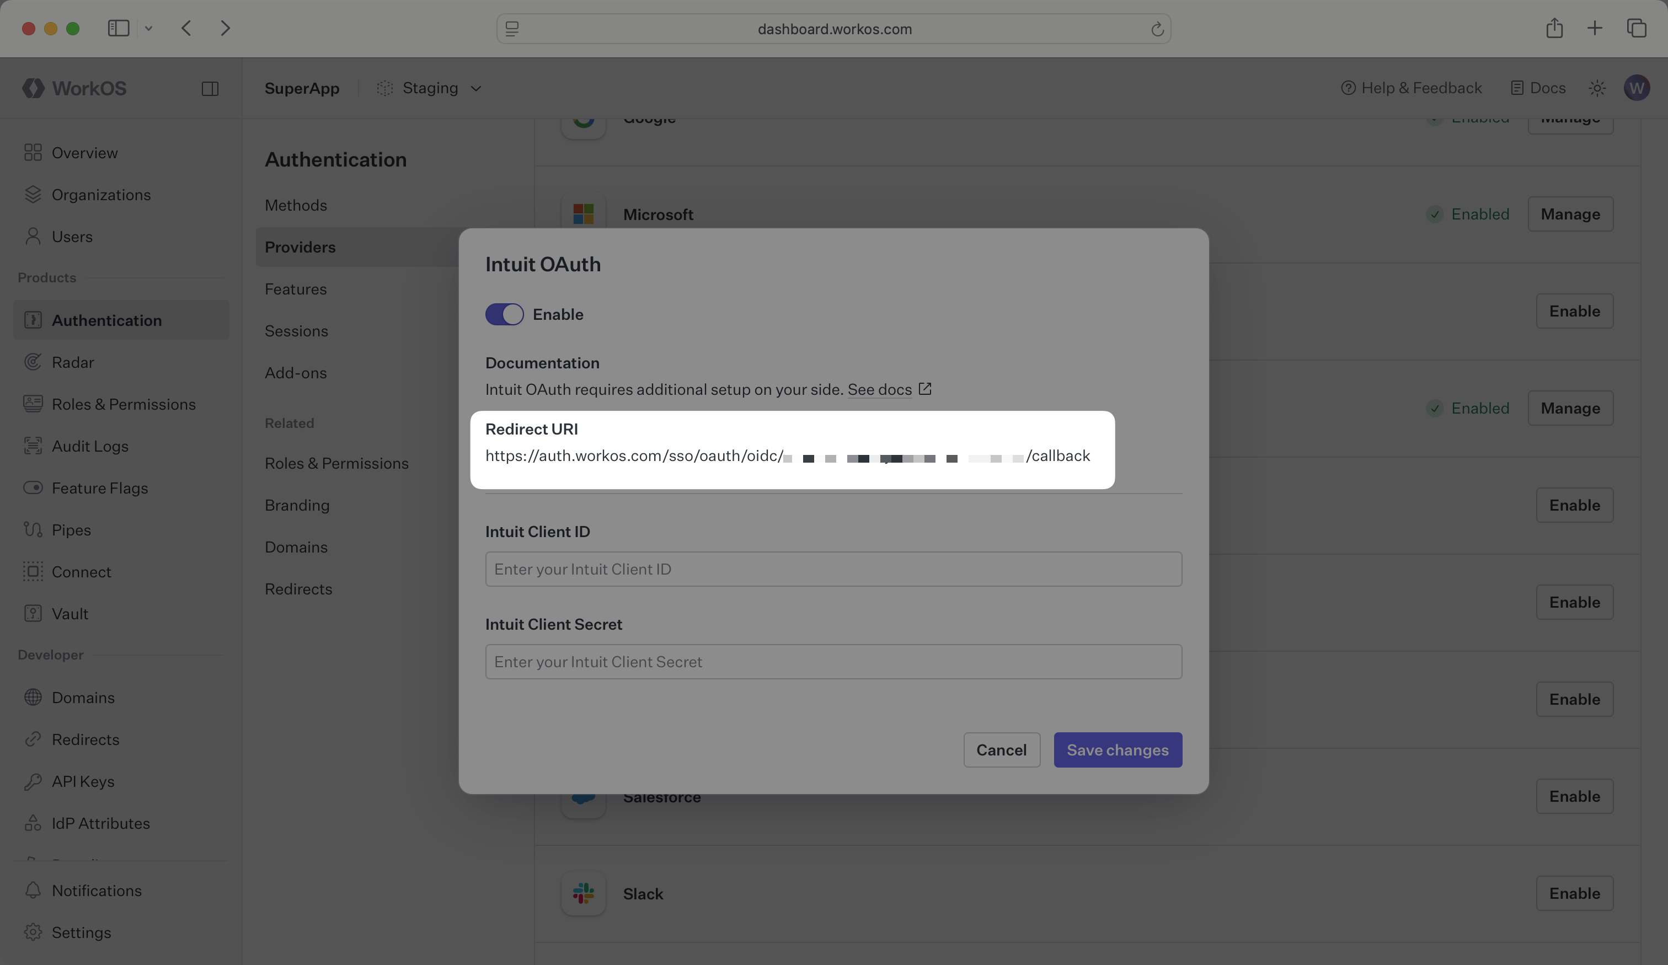
Task: Click the Feature Flags icon
Action: coord(33,488)
